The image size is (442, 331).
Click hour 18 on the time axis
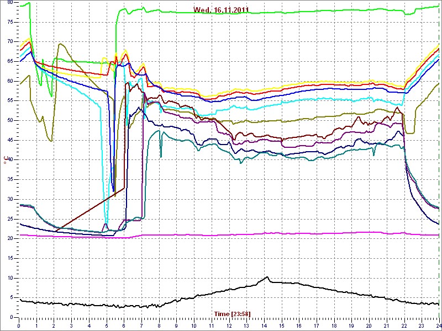tap(334, 325)
